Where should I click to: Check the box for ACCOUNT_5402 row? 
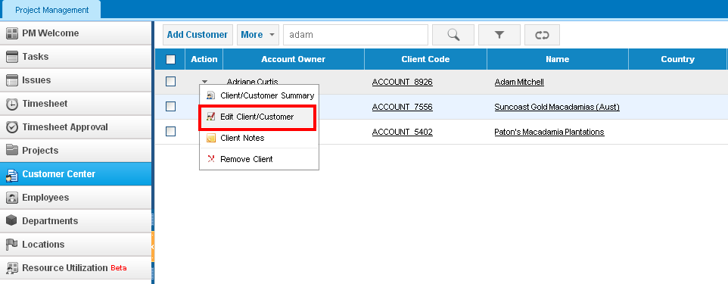(x=171, y=132)
